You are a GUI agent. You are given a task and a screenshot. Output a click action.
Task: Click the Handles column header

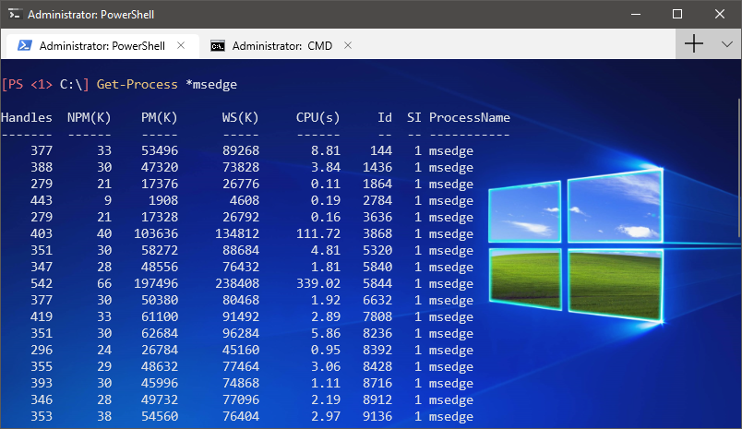pyautogui.click(x=27, y=117)
